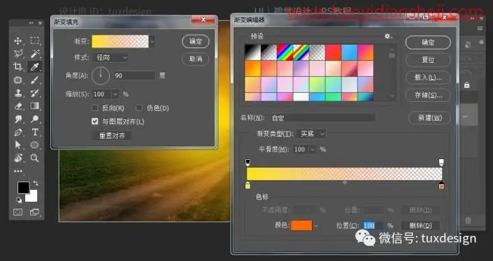The height and width of the screenshot is (261, 493).
Task: Collapse the toolbar with double-arrow icon
Action: pyautogui.click(x=31, y=23)
